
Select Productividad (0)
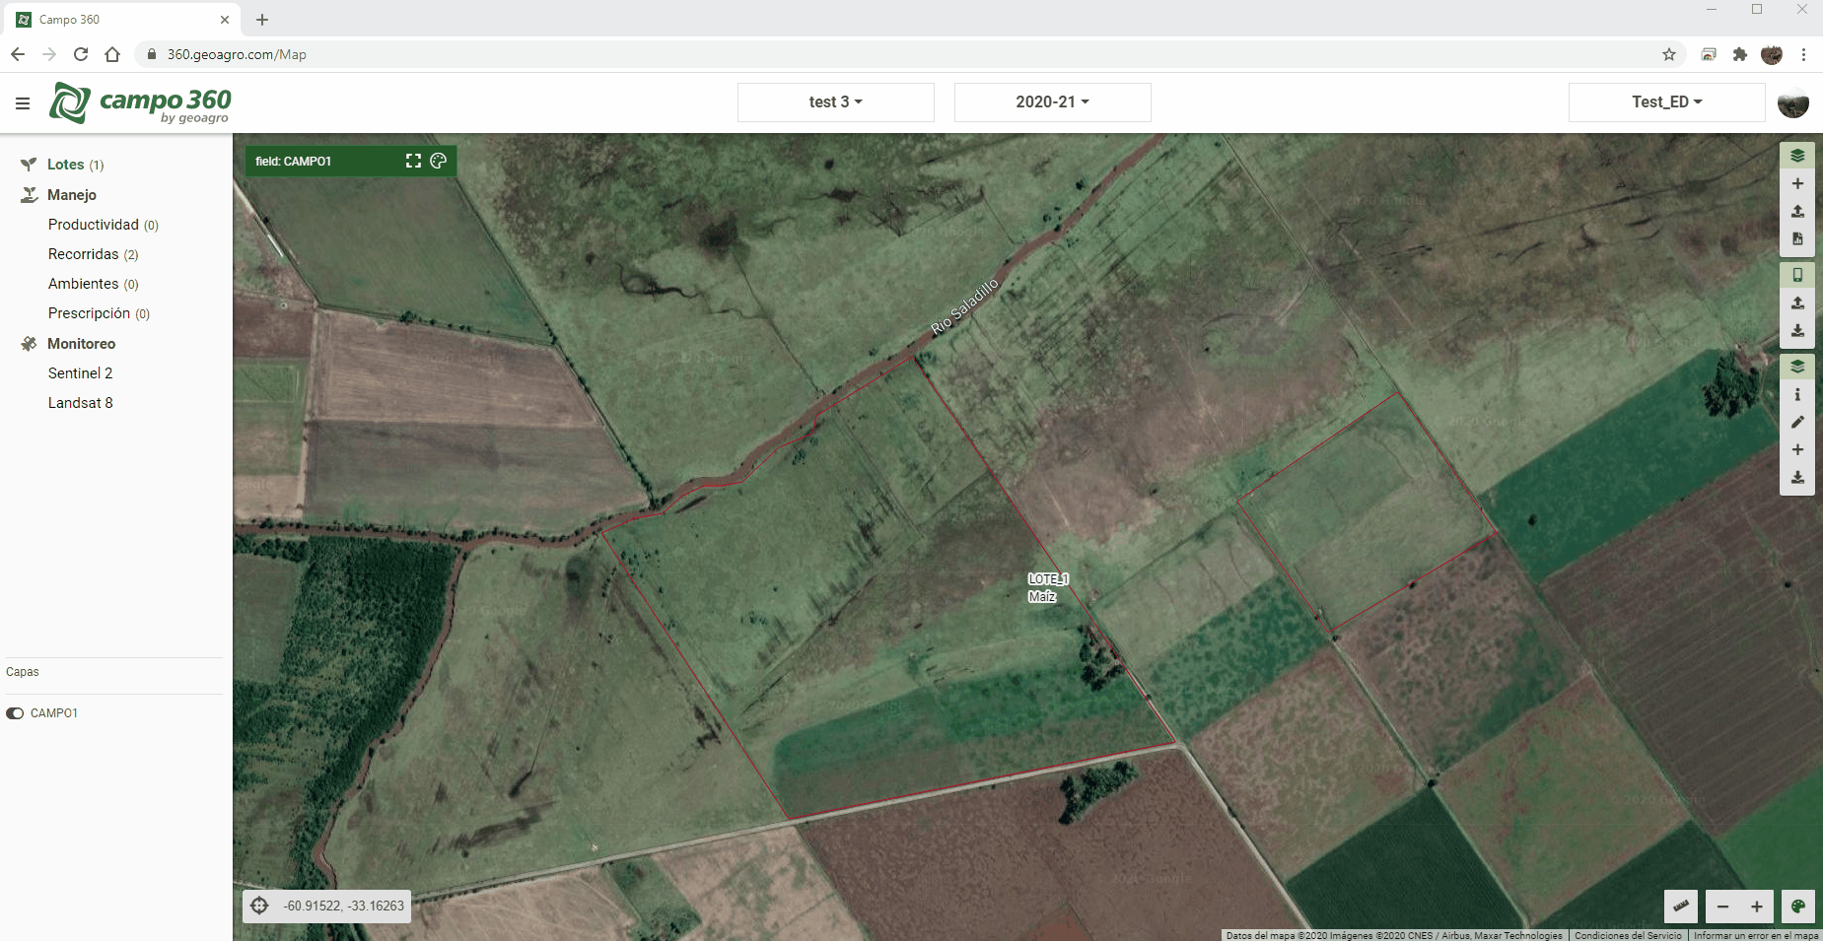[104, 225]
